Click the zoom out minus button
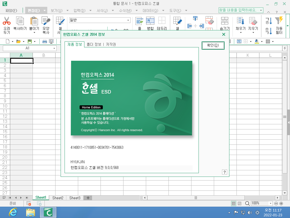The image size is (290, 218). coord(276,203)
